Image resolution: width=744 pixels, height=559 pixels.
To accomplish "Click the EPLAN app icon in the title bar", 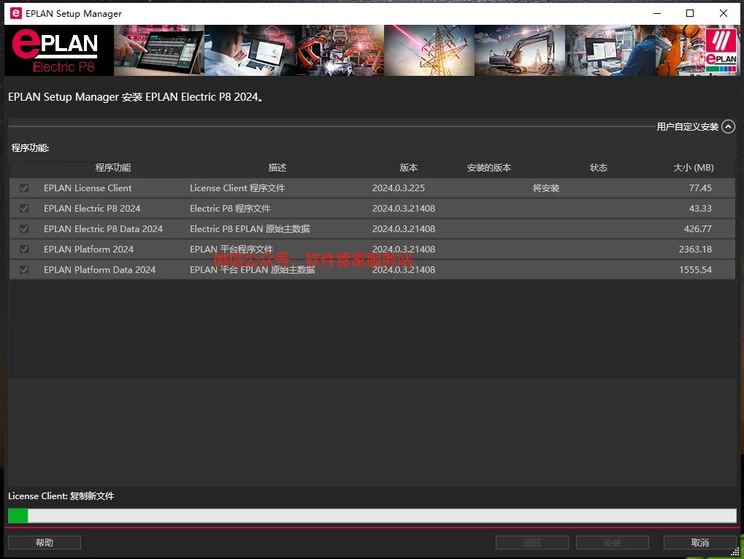I will [15, 13].
